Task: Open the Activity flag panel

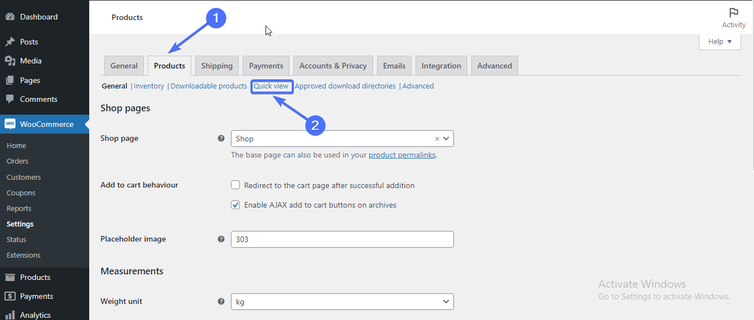Action: pyautogui.click(x=733, y=18)
